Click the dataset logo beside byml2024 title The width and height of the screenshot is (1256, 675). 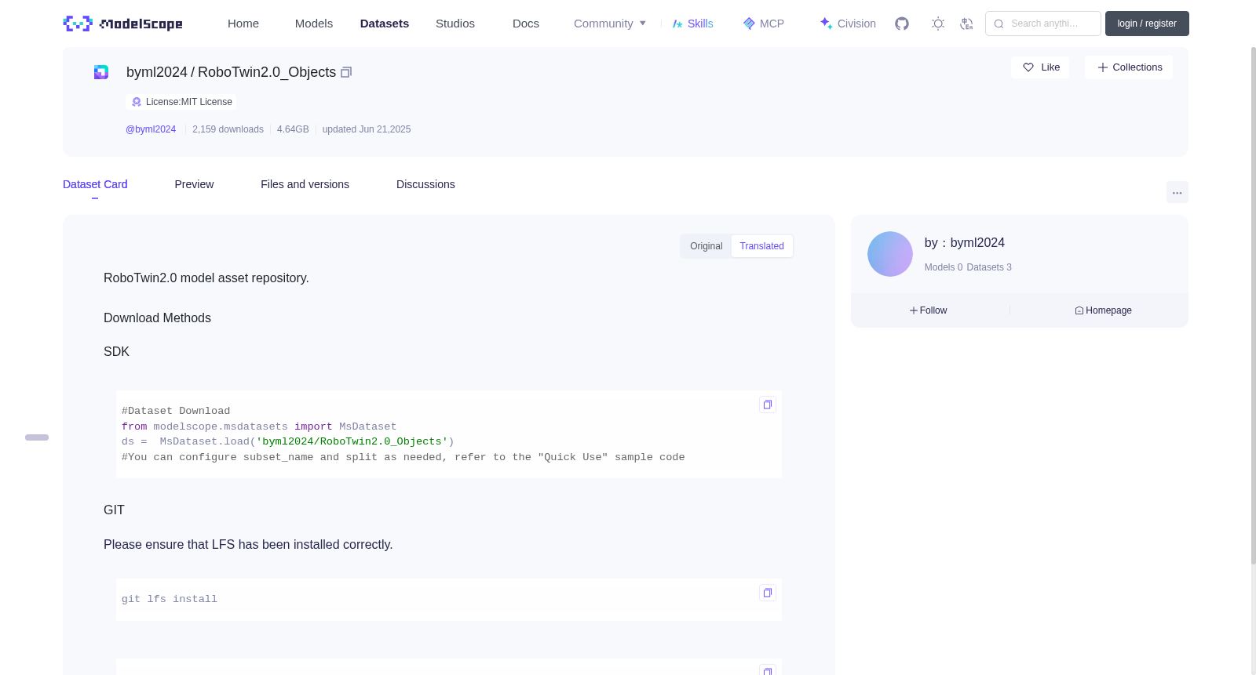coord(101,72)
